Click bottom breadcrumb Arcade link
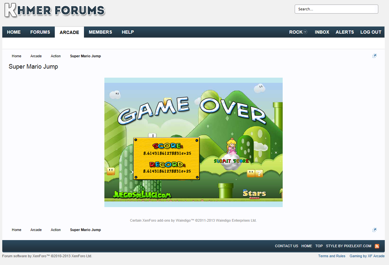Screen dimensions: 389x265 (x=36, y=230)
